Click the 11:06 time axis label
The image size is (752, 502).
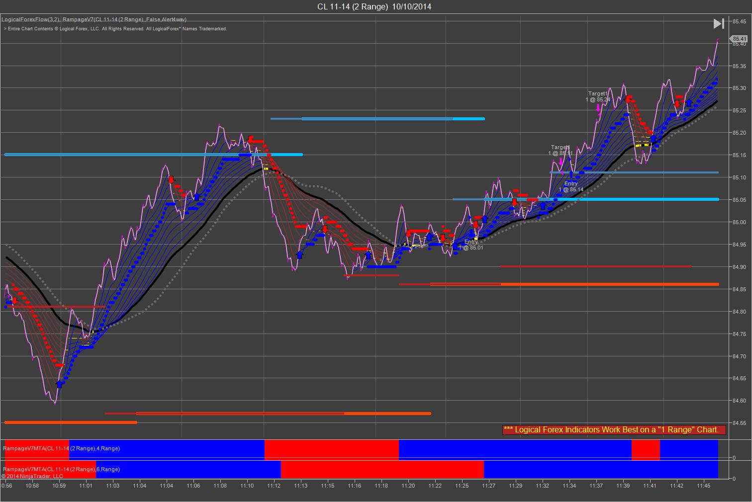click(193, 486)
